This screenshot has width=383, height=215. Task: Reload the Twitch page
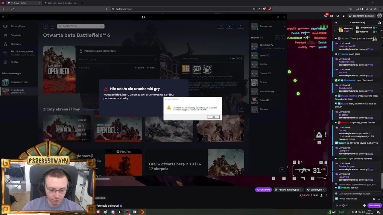tap(12, 9)
